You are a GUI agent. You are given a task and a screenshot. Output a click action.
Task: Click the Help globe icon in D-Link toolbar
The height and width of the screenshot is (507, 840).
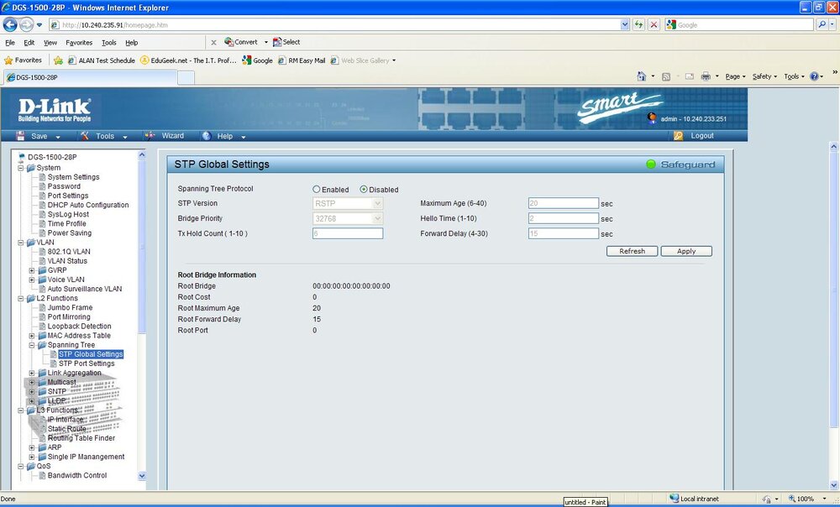[x=207, y=136]
